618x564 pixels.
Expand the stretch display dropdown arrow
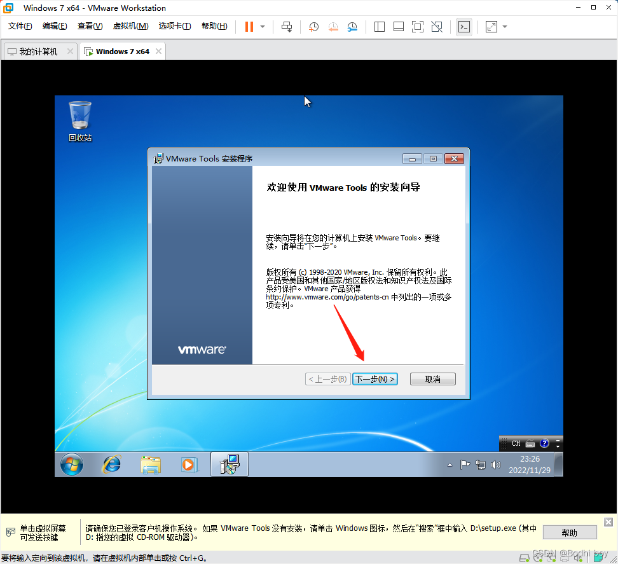(x=505, y=27)
